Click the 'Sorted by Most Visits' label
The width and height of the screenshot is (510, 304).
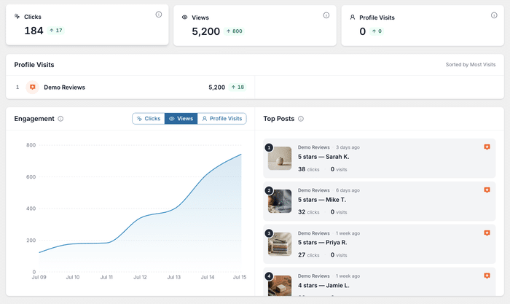click(471, 65)
